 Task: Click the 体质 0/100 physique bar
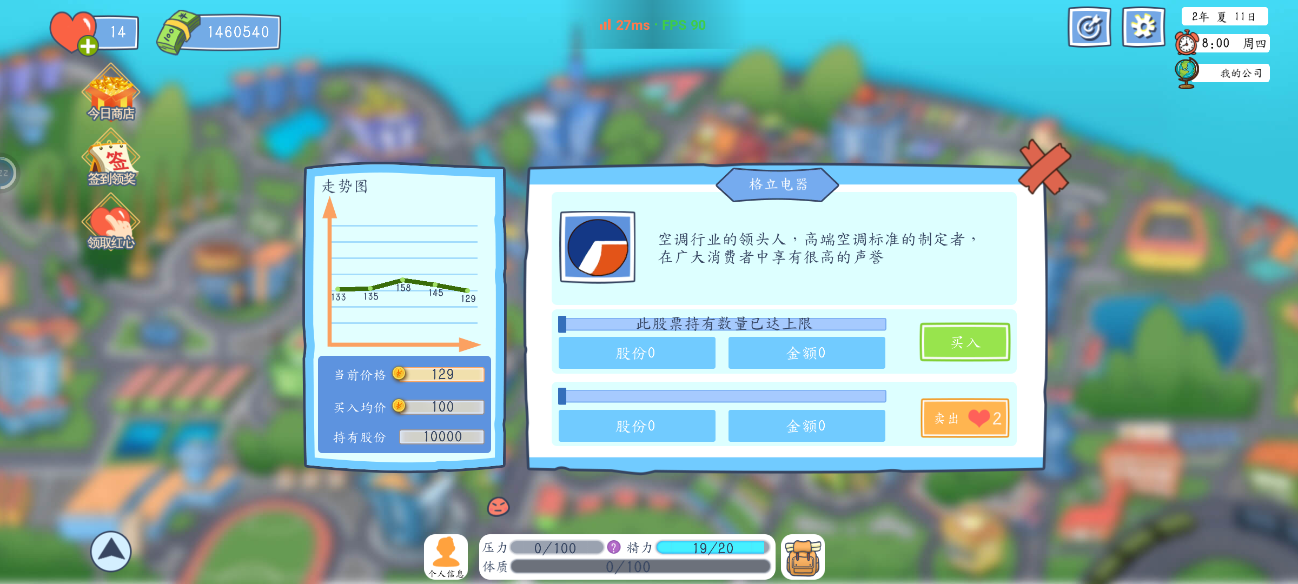point(640,567)
